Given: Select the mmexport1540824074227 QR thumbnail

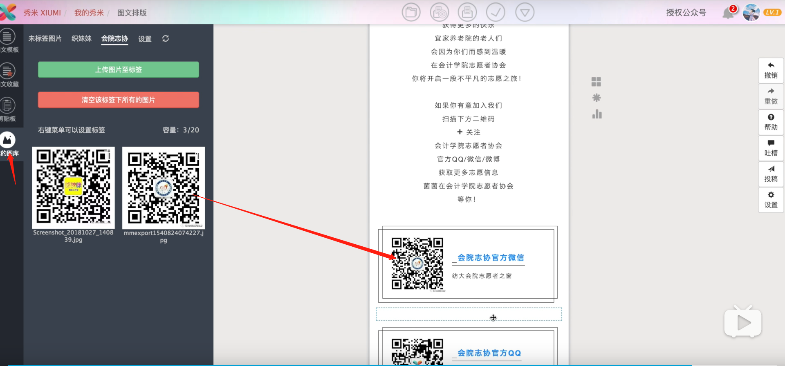Looking at the screenshot, I should (164, 188).
